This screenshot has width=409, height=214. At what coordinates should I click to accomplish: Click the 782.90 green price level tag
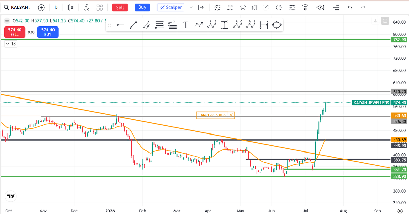[x=399, y=40]
